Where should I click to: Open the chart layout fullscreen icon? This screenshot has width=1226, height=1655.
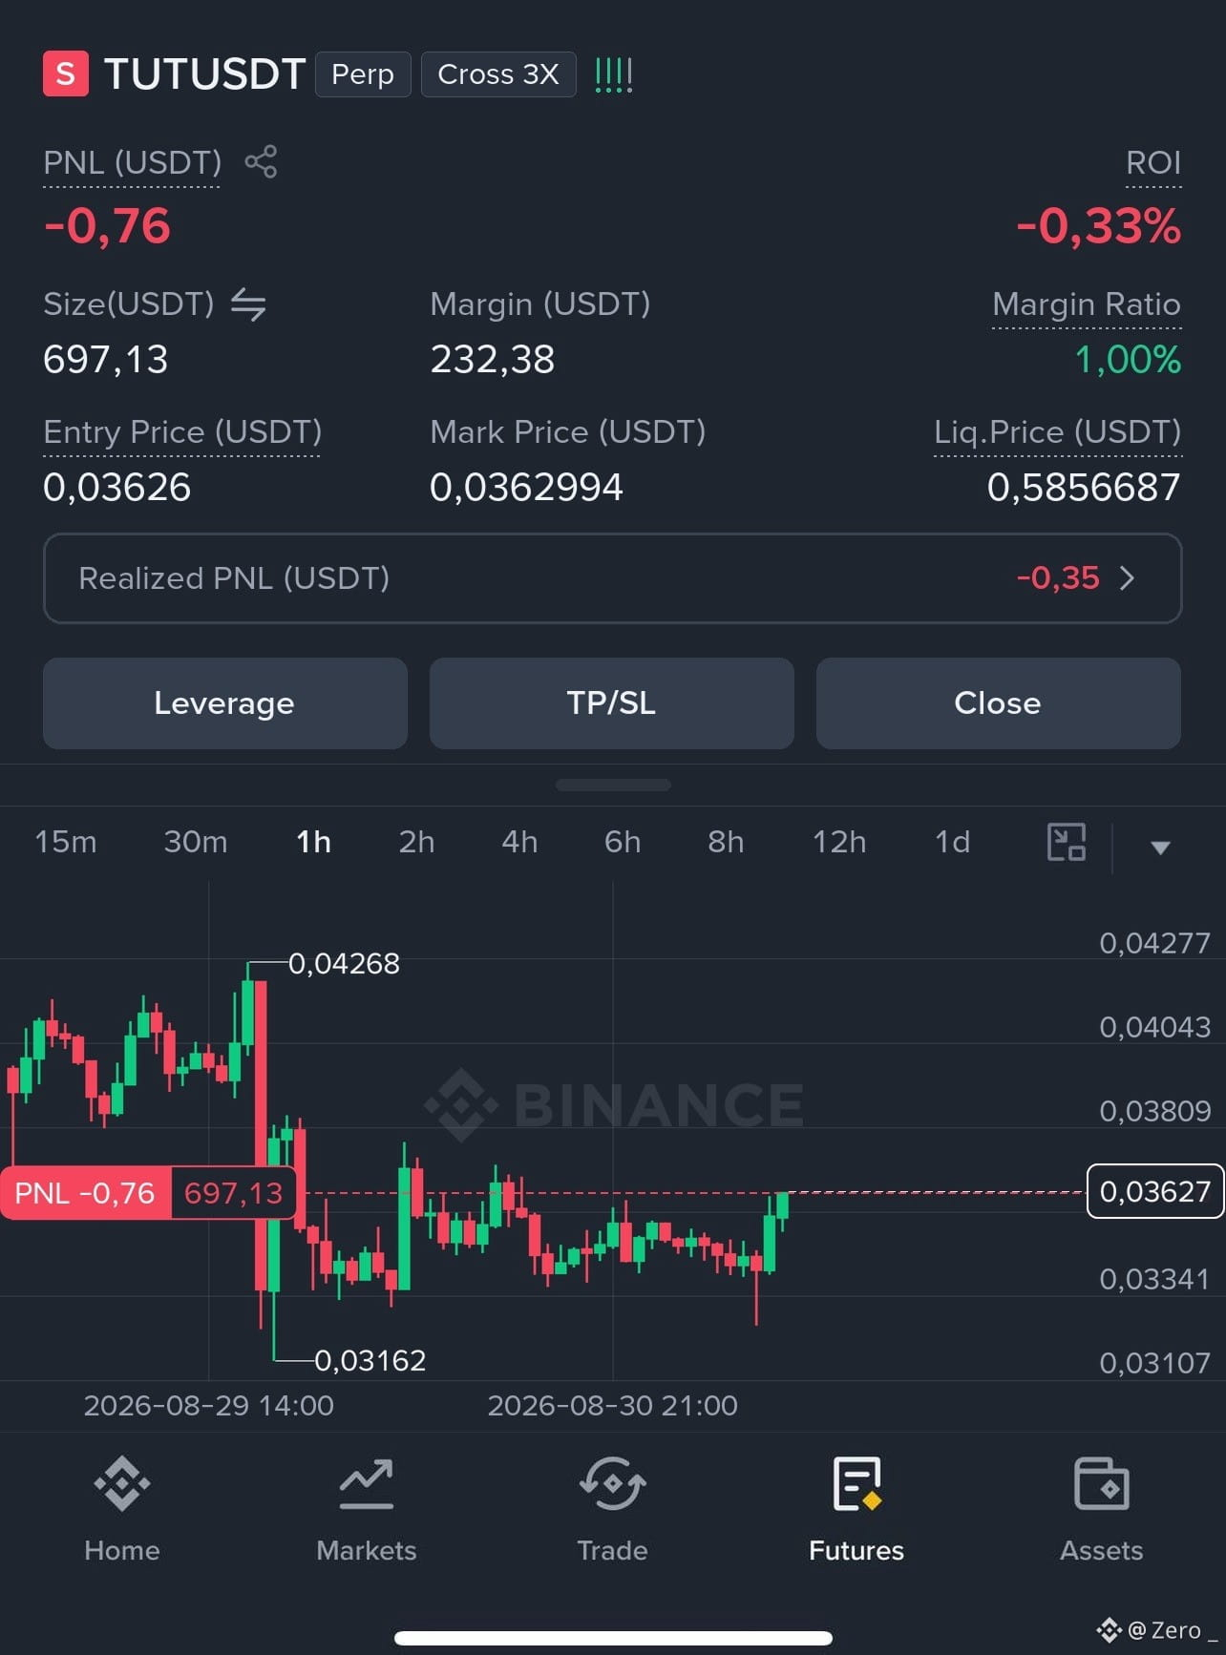[1067, 842]
